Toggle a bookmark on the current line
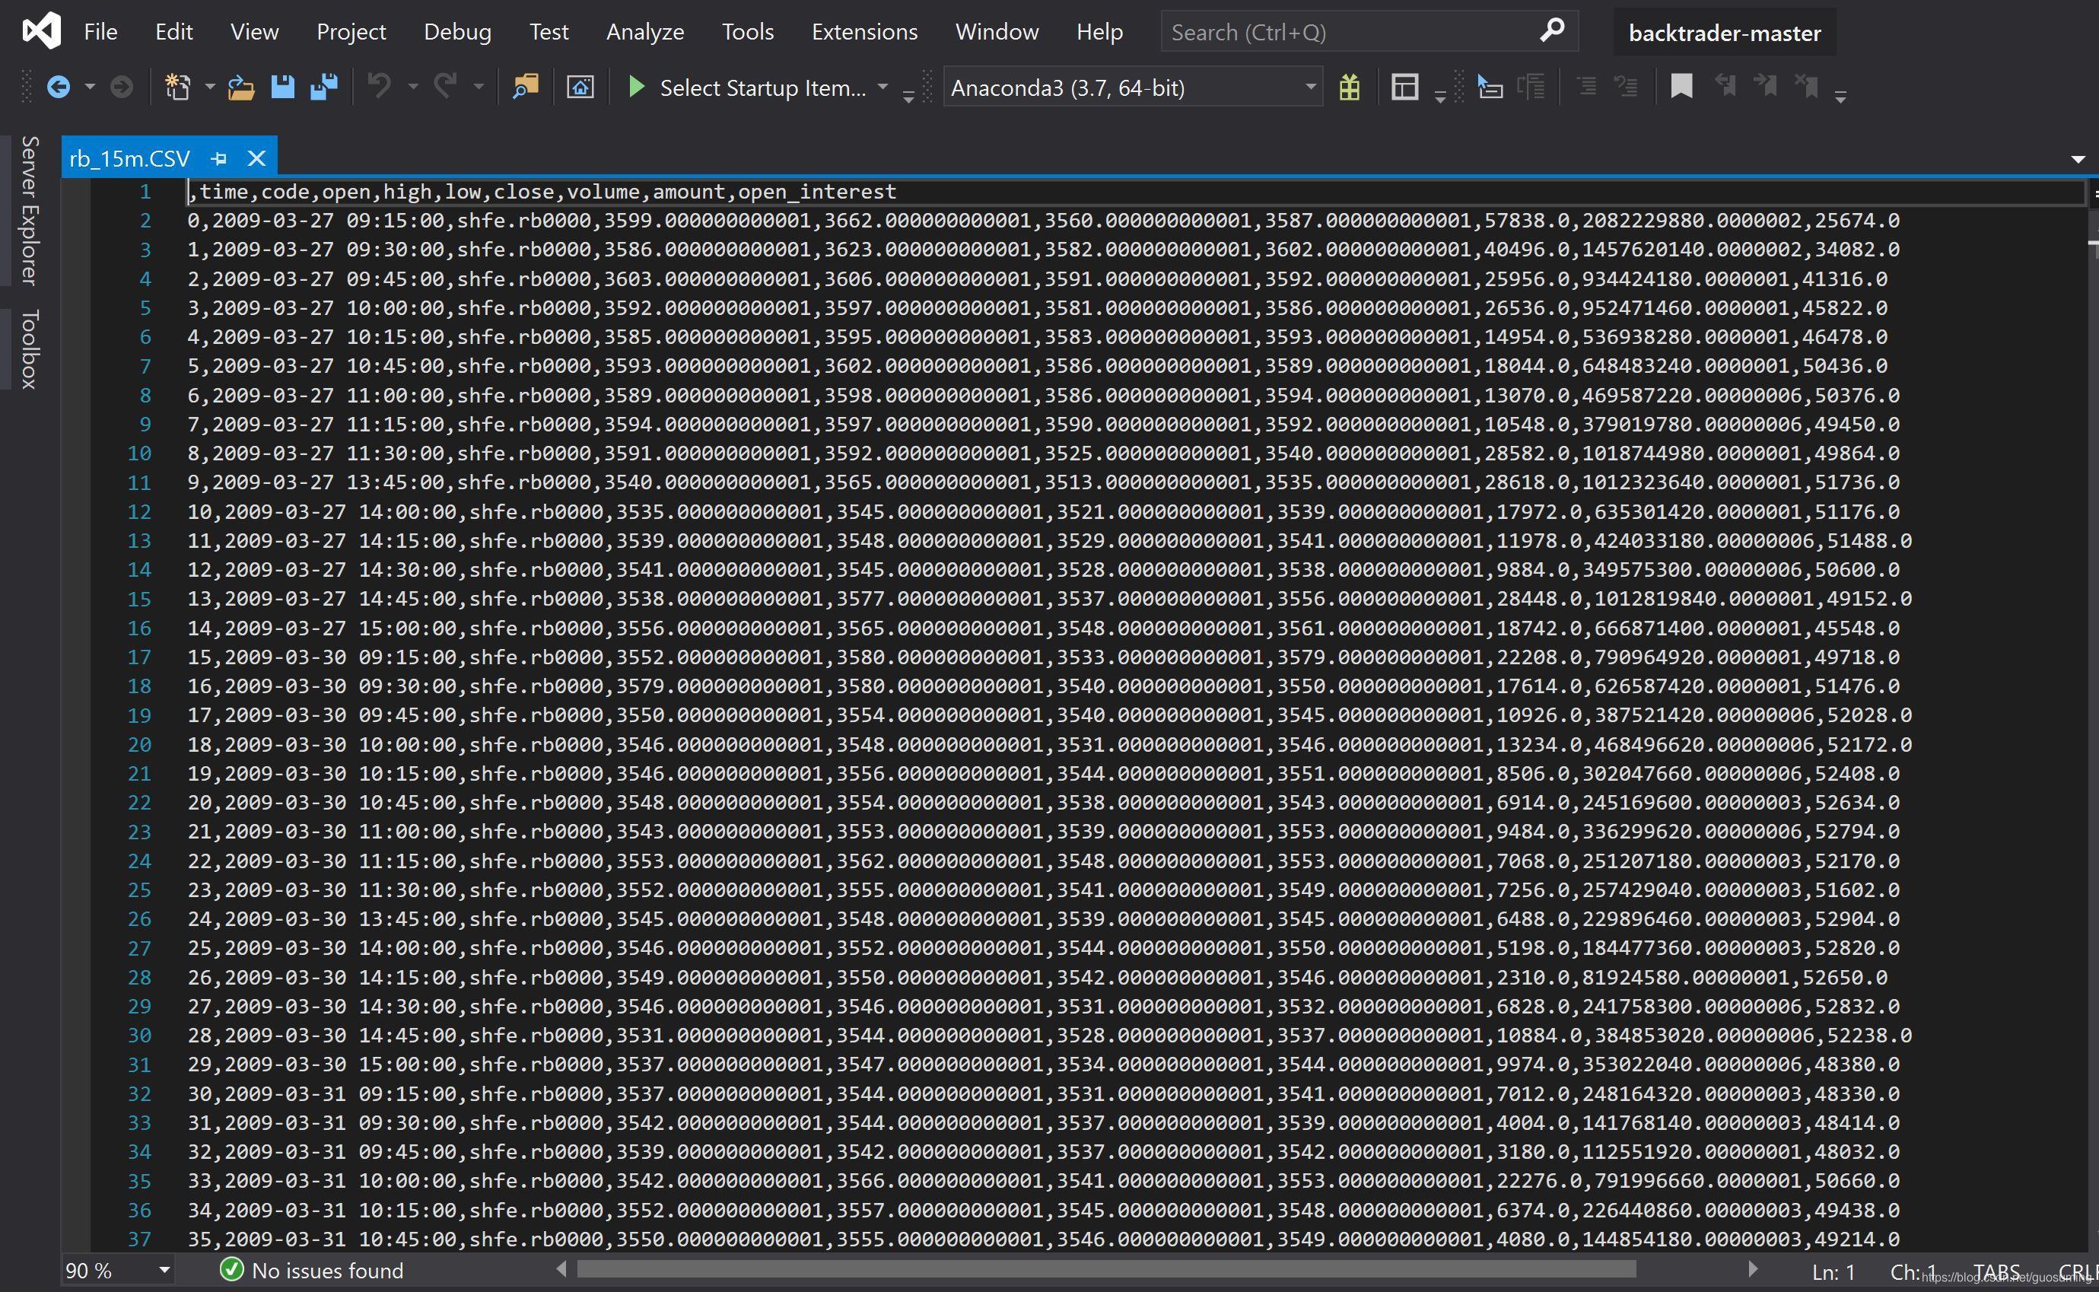The width and height of the screenshot is (2099, 1292). click(1681, 86)
